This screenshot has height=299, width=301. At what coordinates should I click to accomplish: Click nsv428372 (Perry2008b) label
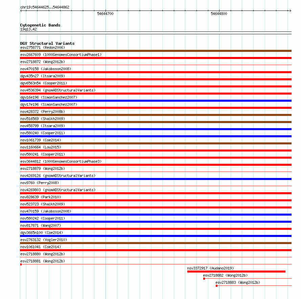[43, 112]
